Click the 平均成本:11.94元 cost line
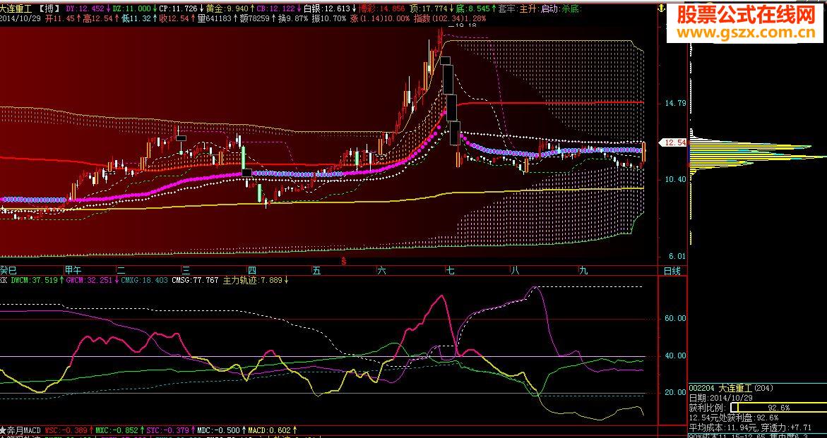 tap(723, 427)
